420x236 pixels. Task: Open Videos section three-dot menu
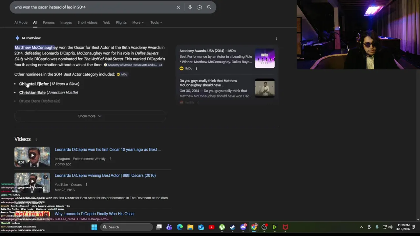click(37, 139)
